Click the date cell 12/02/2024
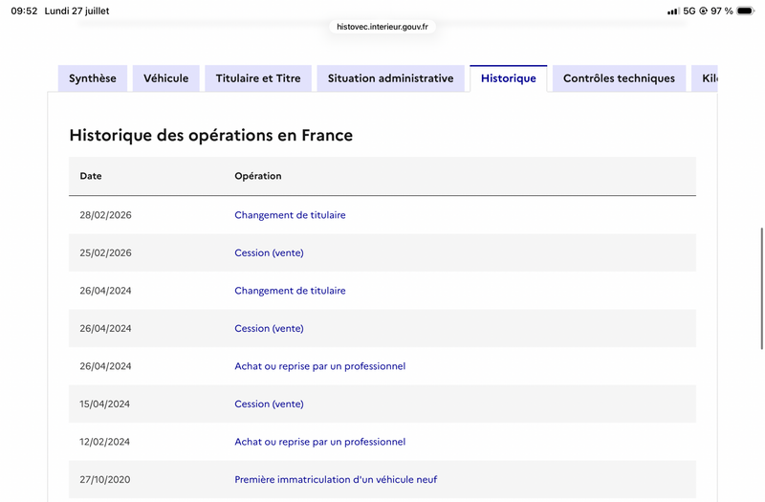The height and width of the screenshot is (502, 765). pos(105,442)
